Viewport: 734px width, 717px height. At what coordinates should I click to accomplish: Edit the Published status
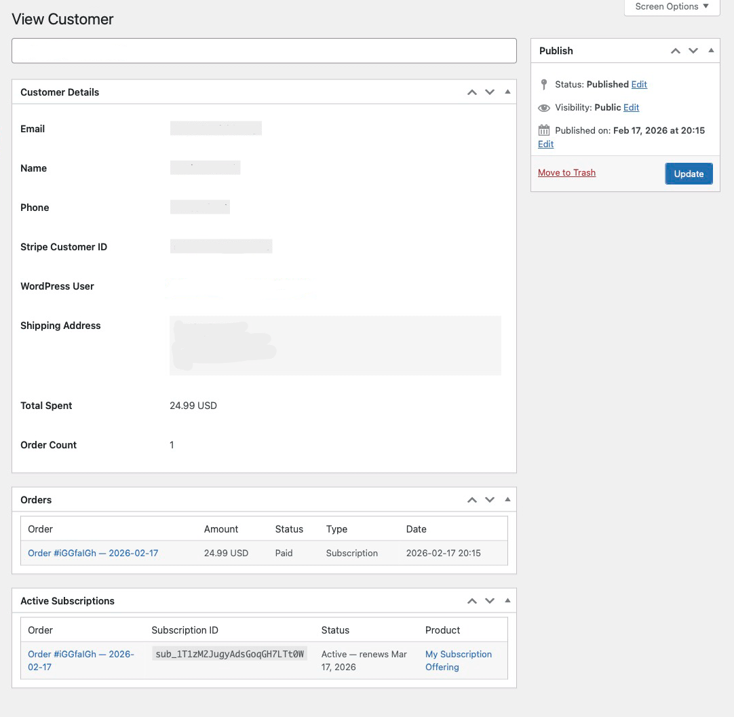click(639, 85)
